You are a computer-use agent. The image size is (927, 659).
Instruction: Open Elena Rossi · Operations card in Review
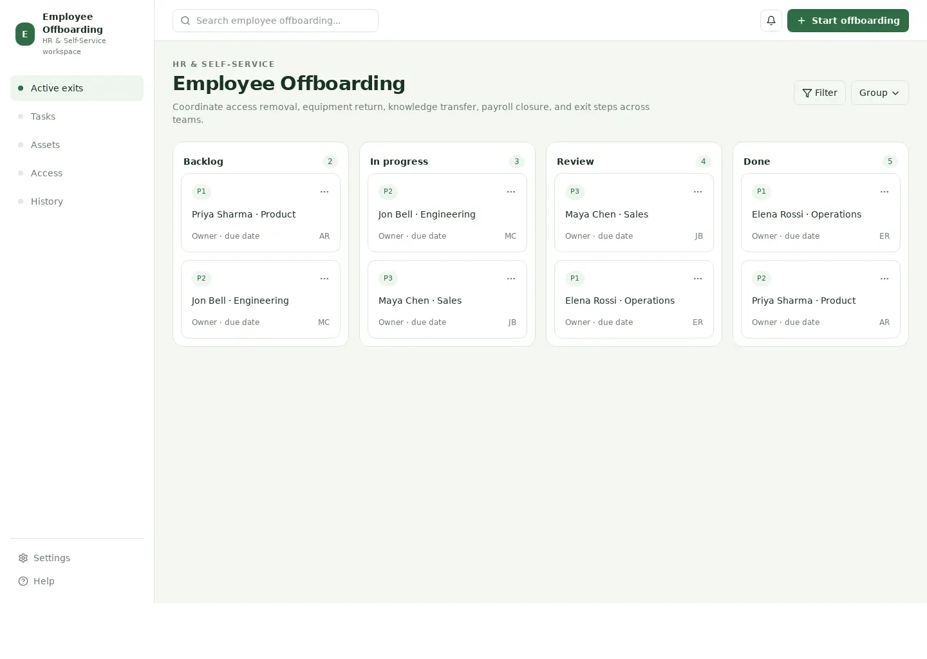tap(634, 299)
